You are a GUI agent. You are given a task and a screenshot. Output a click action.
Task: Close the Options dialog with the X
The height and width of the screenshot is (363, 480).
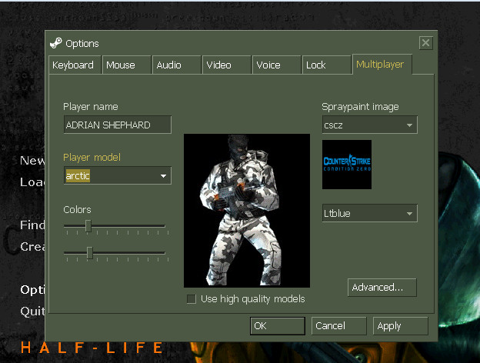[425, 43]
